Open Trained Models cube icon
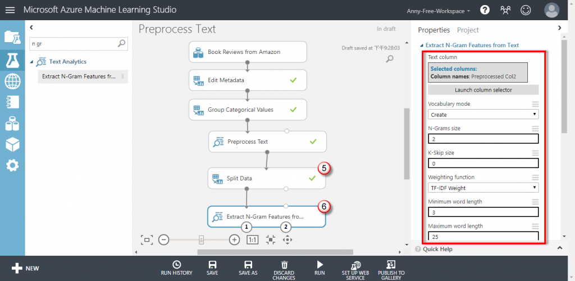The width and height of the screenshot is (575, 281). point(12,145)
